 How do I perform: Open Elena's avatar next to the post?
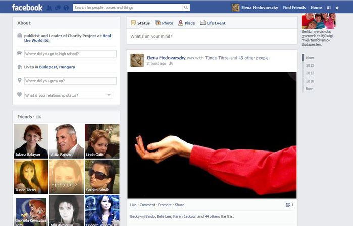[137, 60]
